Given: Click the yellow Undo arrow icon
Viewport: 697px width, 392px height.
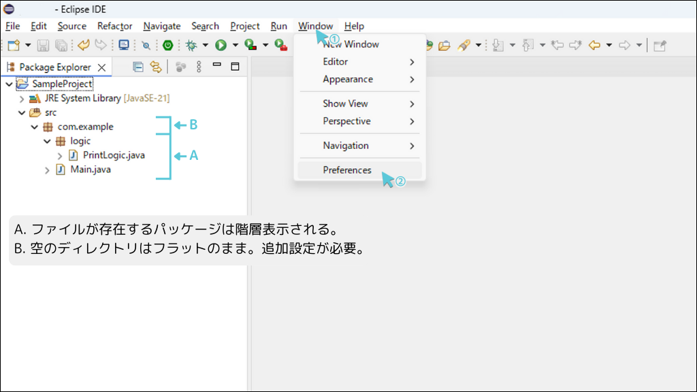Looking at the screenshot, I should click(83, 45).
